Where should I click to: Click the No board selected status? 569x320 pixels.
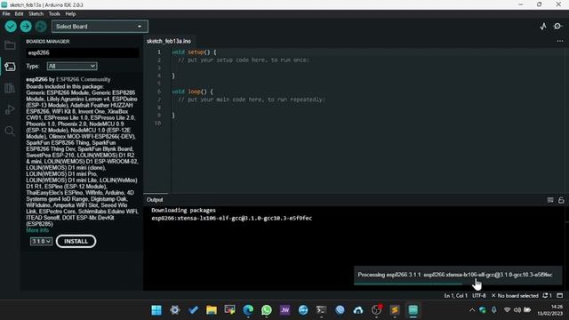coord(515,296)
